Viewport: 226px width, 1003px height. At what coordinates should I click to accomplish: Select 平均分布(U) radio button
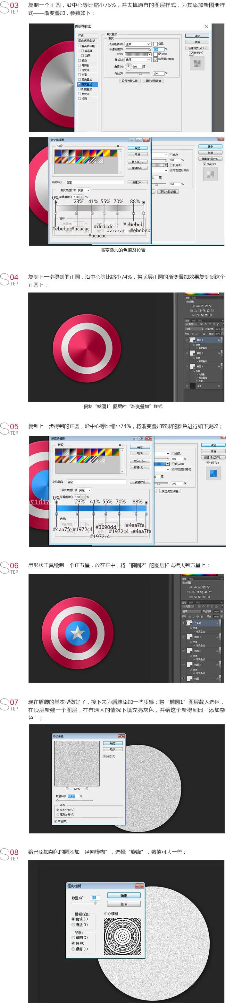(x=58, y=810)
